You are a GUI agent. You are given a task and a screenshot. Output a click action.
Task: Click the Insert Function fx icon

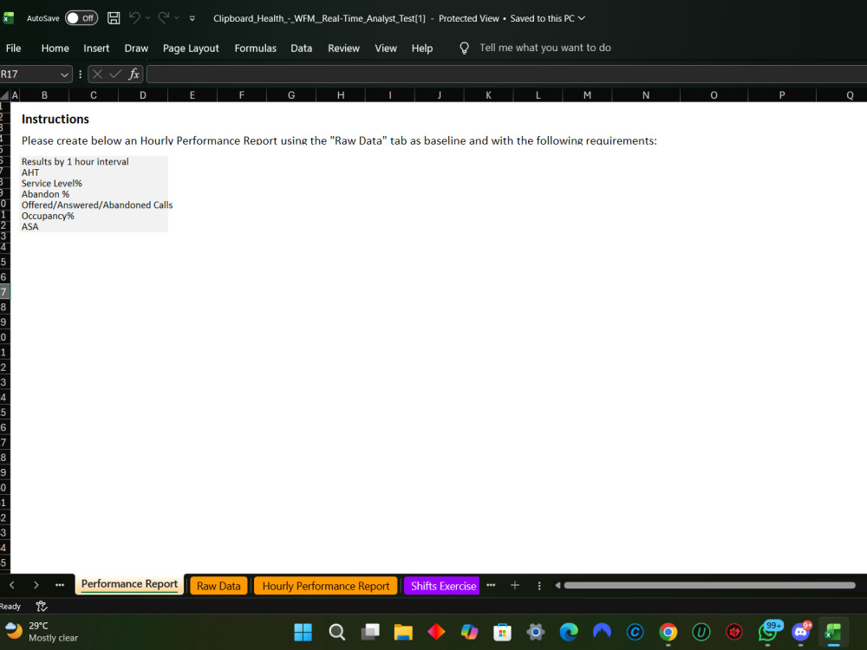coord(134,74)
